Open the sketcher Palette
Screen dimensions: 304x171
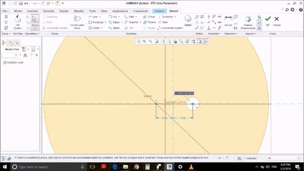click(188, 20)
